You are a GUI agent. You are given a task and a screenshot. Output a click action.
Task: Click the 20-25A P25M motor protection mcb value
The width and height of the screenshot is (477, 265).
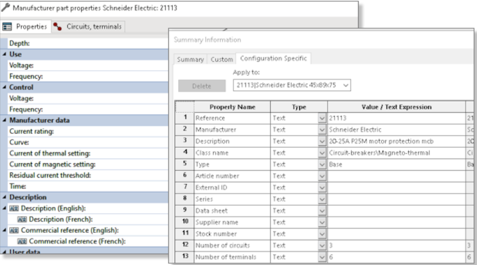tap(397, 141)
